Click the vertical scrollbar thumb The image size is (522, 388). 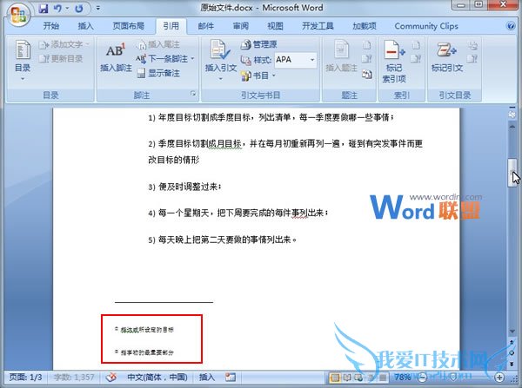point(512,173)
